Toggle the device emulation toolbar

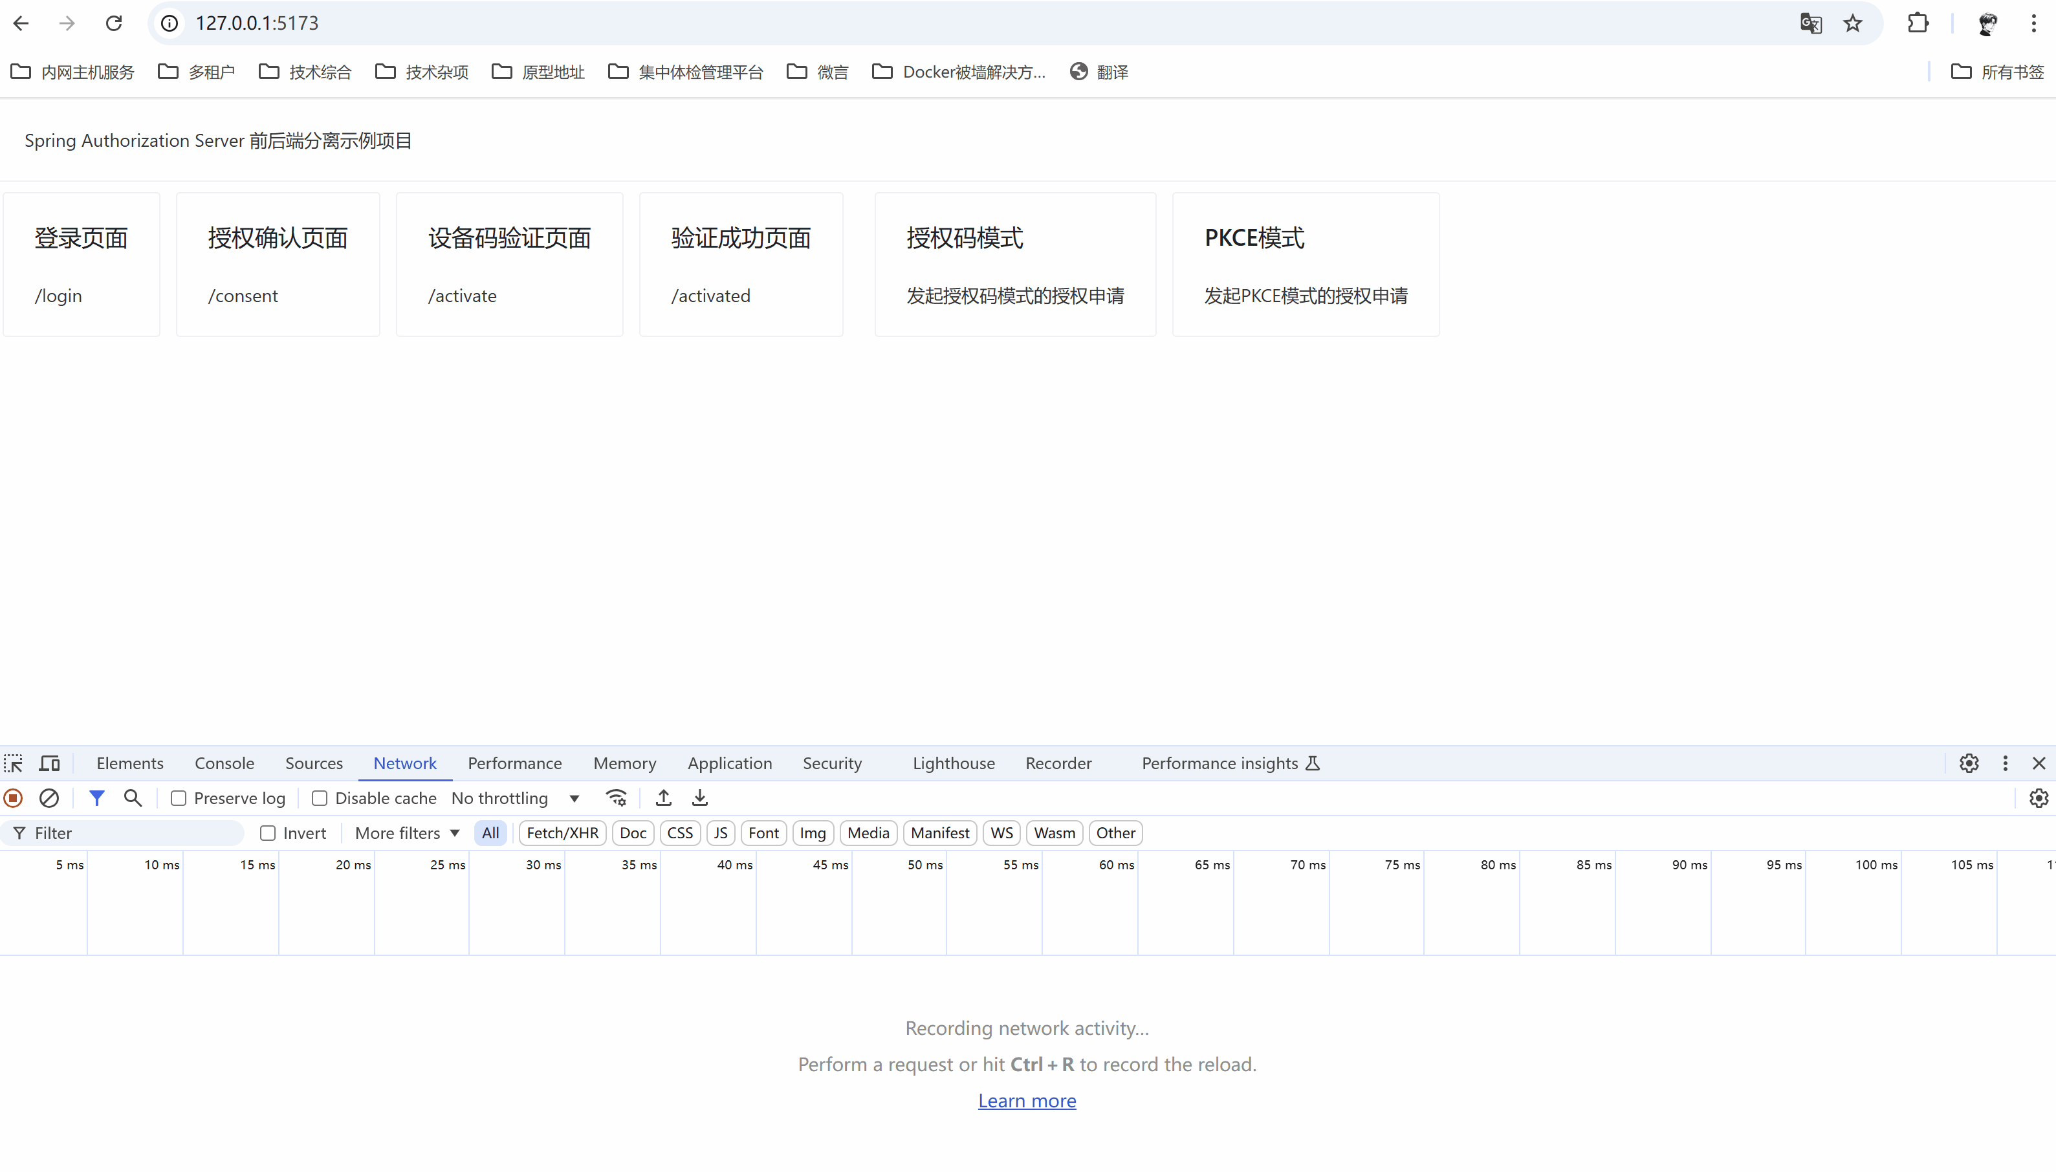49,763
